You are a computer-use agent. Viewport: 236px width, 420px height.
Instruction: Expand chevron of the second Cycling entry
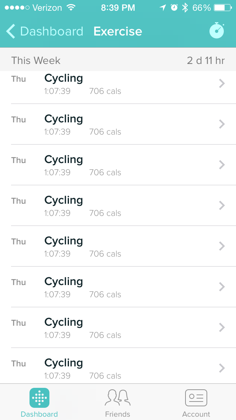(222, 124)
